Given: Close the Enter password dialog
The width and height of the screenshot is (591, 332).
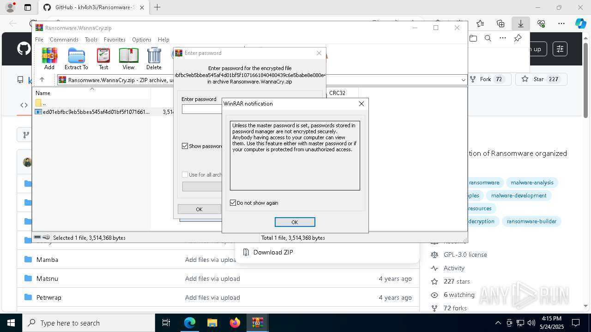Looking at the screenshot, I should 319,53.
